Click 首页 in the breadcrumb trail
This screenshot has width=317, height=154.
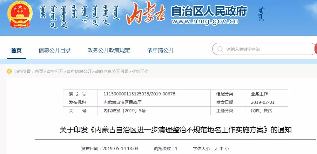pos(39,71)
